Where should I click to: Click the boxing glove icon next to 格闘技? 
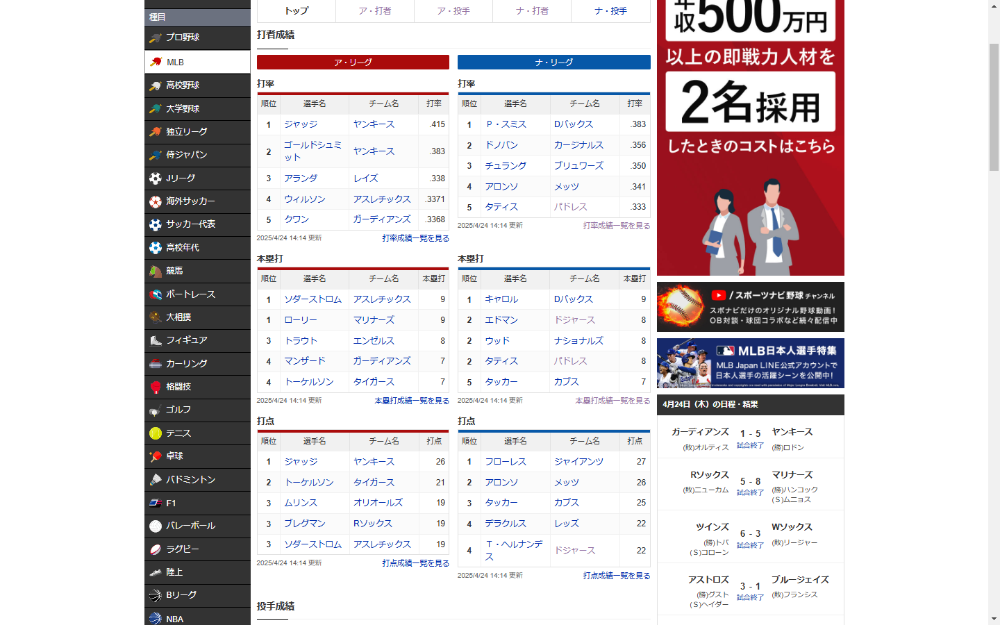[x=156, y=387]
